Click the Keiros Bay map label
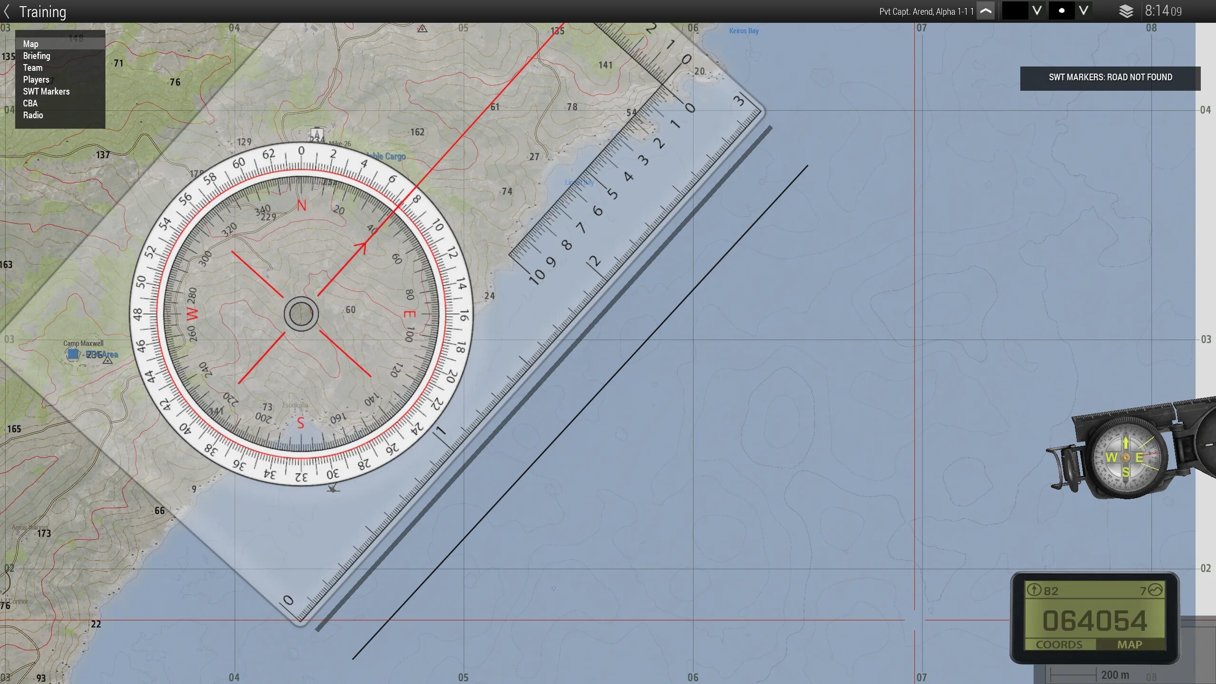The image size is (1216, 684). point(743,31)
